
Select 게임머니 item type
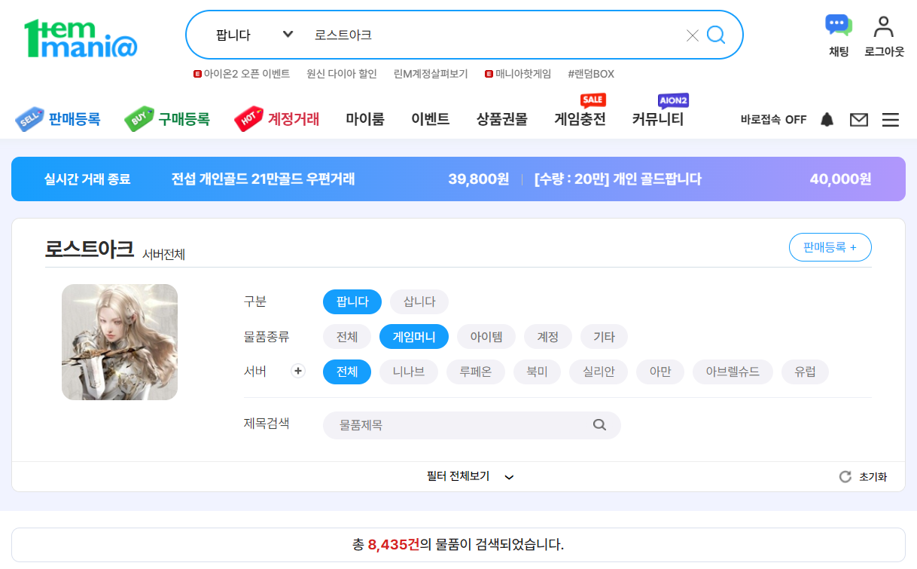point(414,337)
